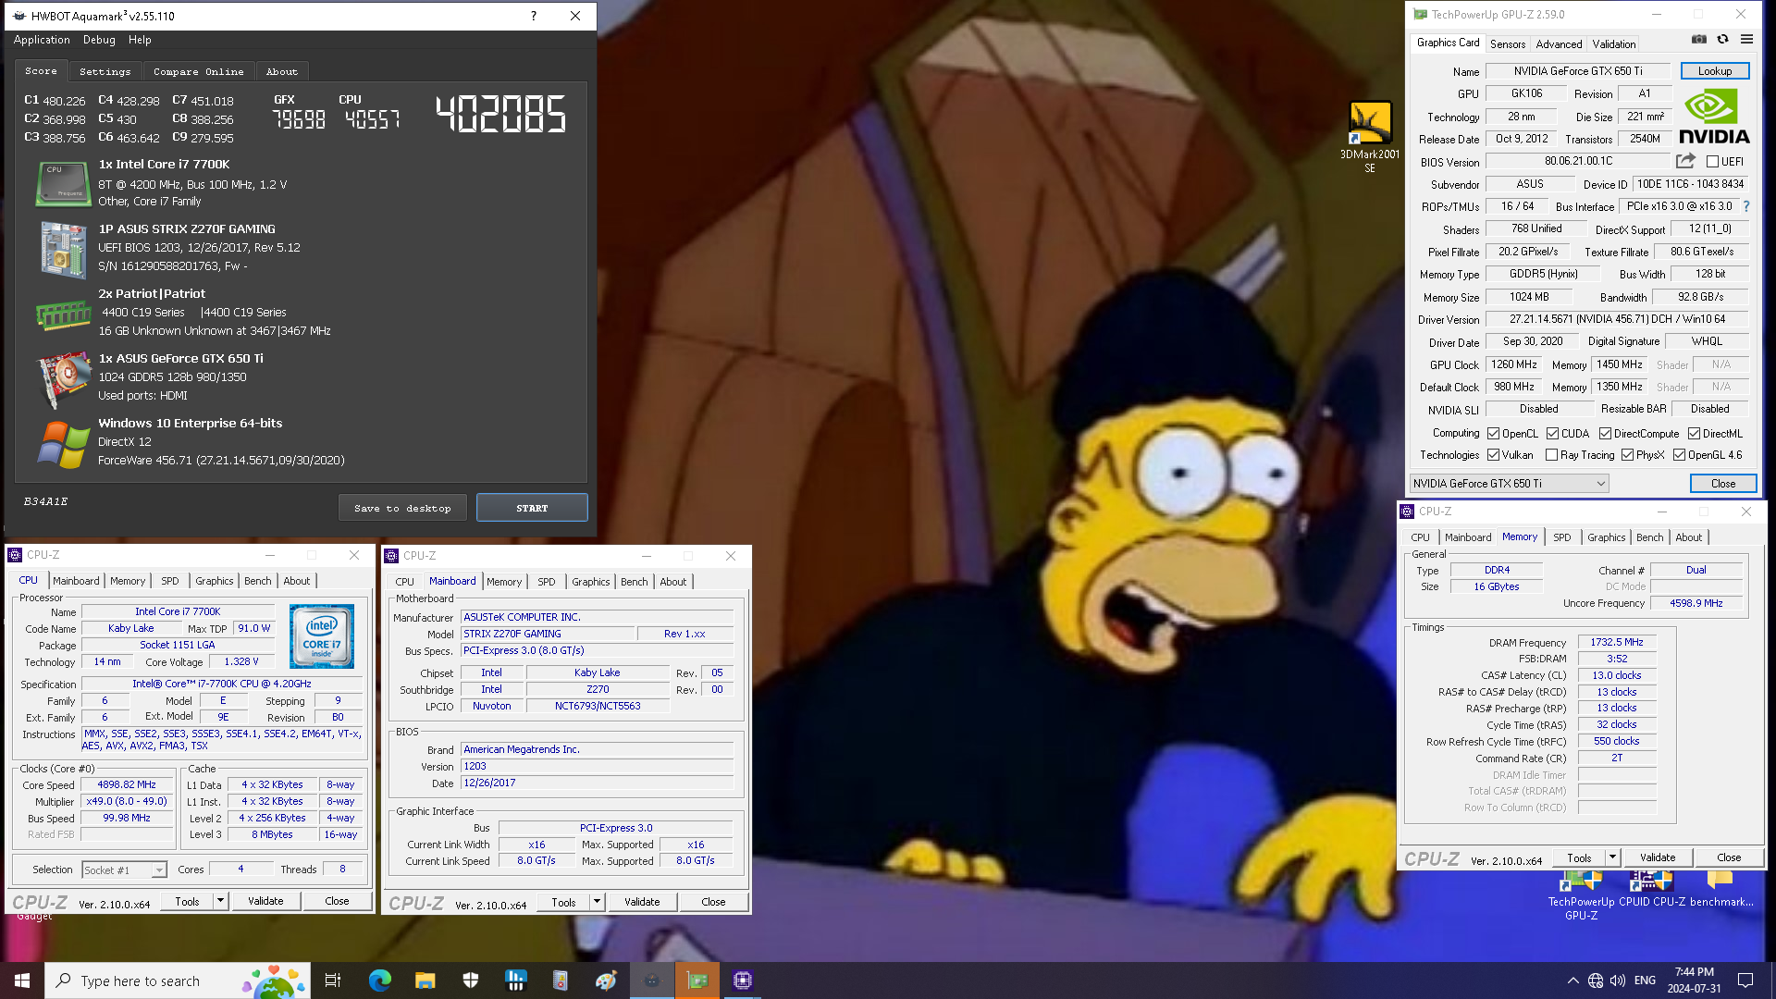Toggle the DirectCompute checkbox
Viewport: 1776px width, 999px height.
[x=1605, y=434]
